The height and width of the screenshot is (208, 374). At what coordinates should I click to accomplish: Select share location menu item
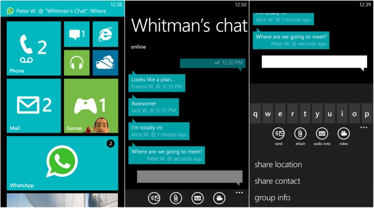278,164
